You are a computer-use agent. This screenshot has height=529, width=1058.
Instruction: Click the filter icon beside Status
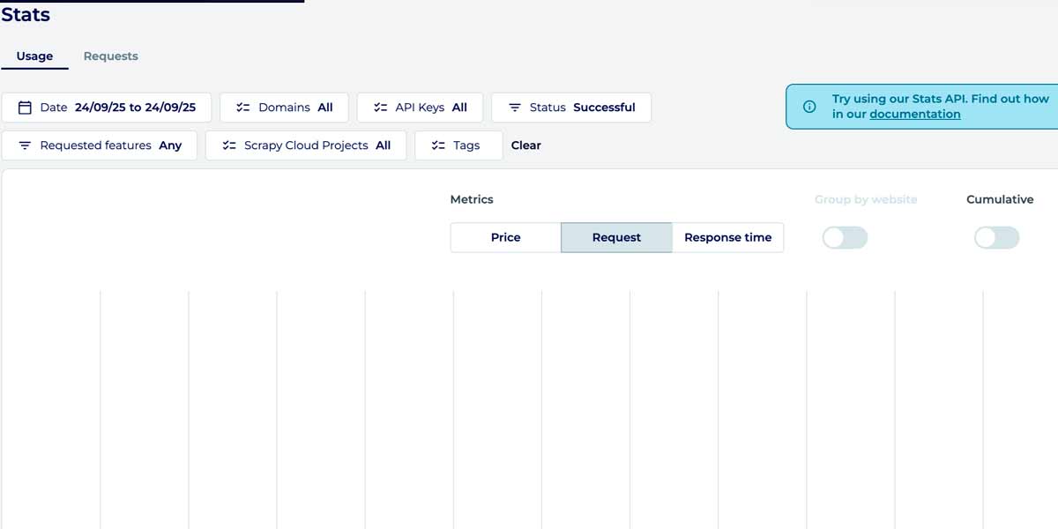click(515, 108)
